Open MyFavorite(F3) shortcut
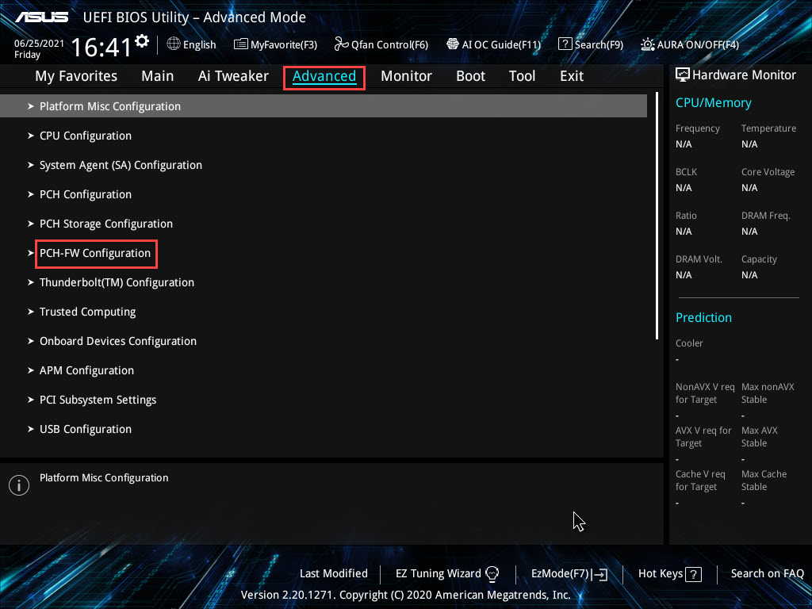Screen dimensions: 812x609 click(x=275, y=44)
